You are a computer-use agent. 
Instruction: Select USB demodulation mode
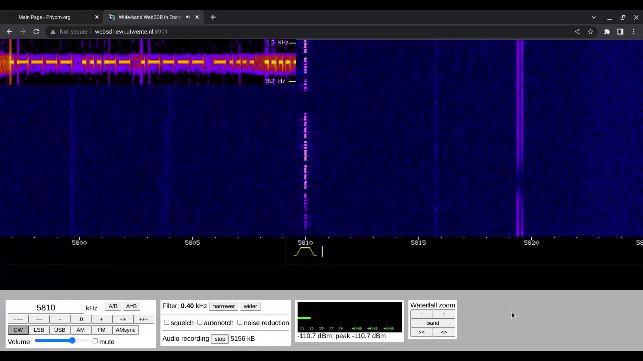click(60, 330)
